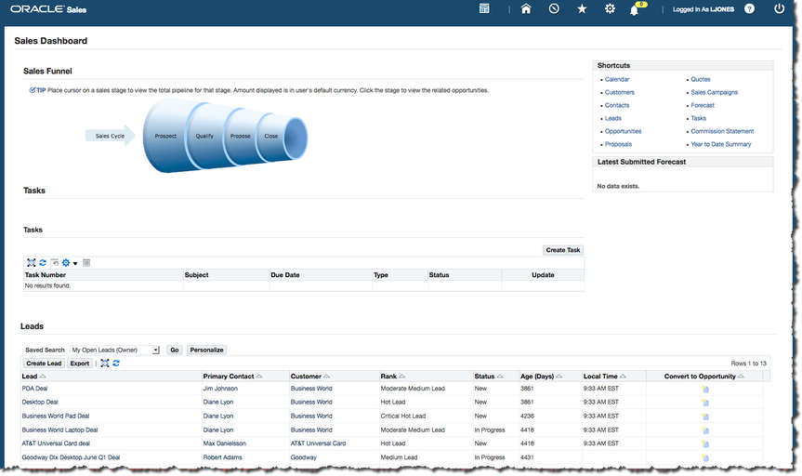Expand the Tasks gear dropdown arrow
Screen dimensions: 802x476
point(75,264)
